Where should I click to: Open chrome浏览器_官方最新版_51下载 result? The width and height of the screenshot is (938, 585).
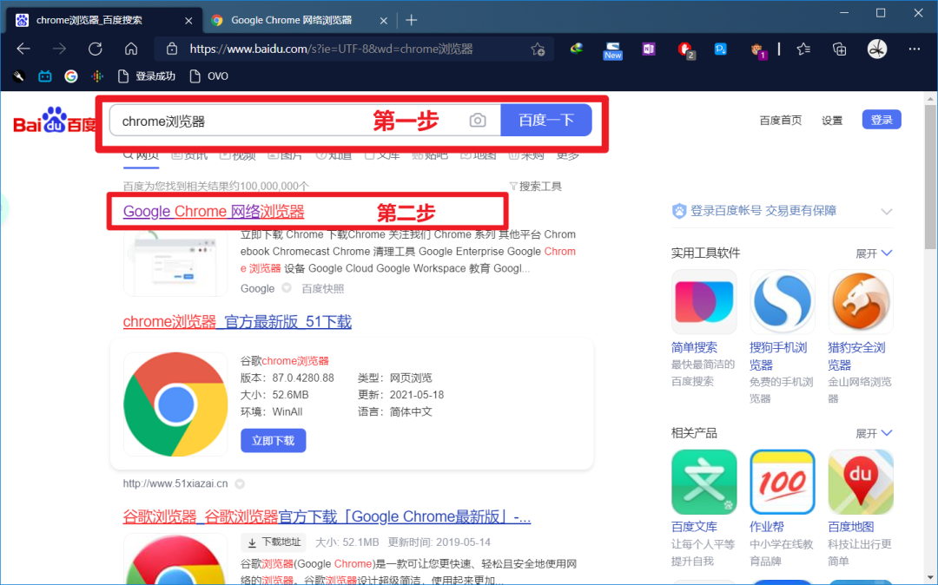[237, 321]
